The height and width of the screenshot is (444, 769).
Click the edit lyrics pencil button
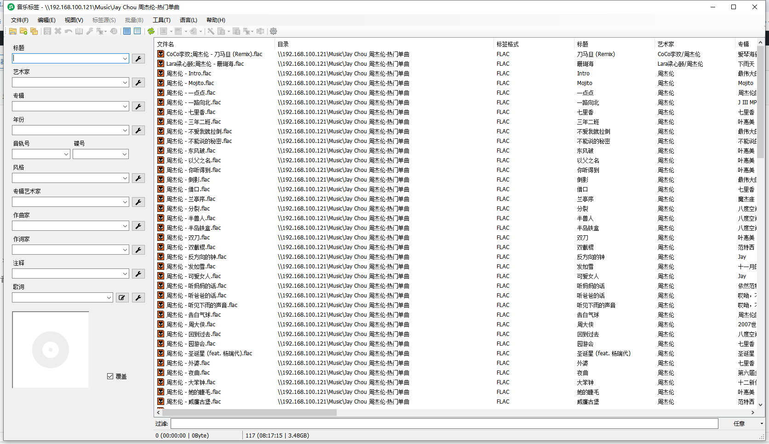coord(122,297)
